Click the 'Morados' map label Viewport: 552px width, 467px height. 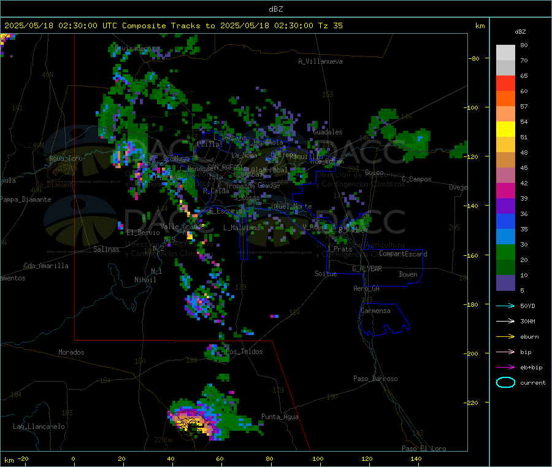click(x=71, y=352)
